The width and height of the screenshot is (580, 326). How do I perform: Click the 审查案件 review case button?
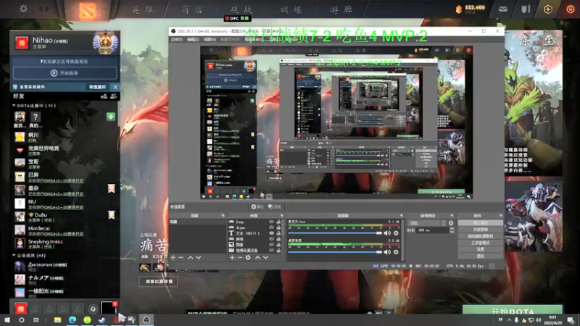pyautogui.click(x=97, y=87)
